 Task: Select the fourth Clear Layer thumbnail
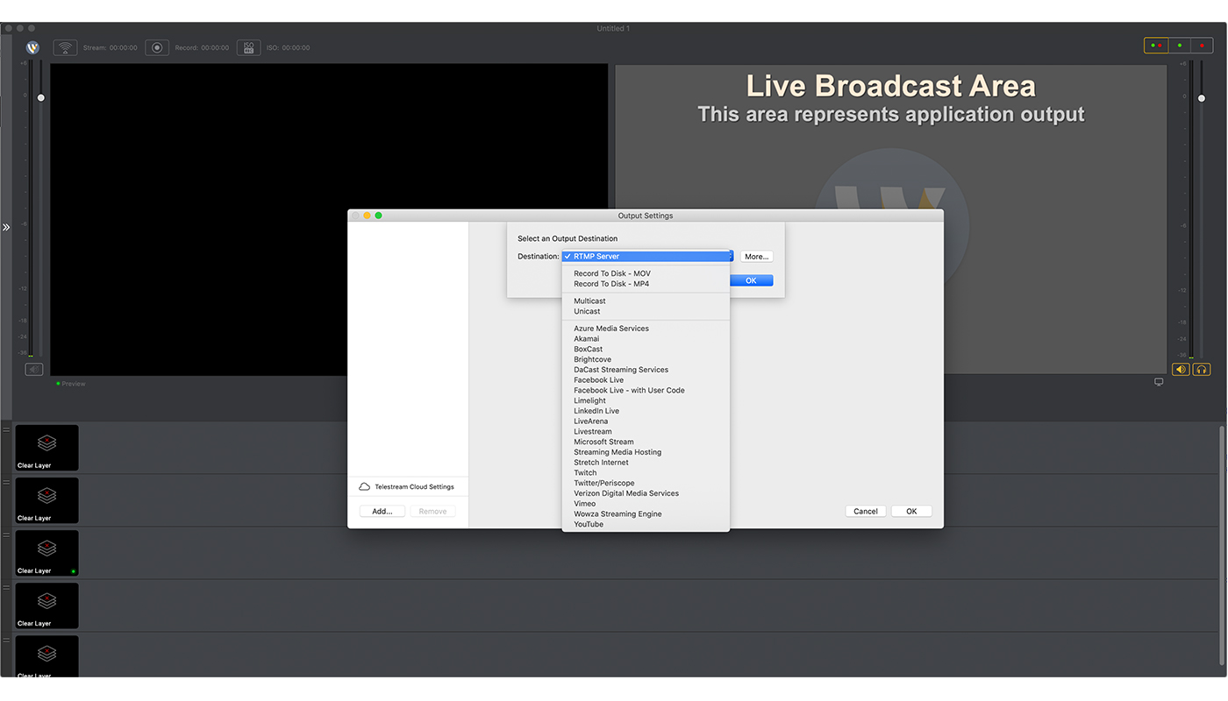pos(47,605)
